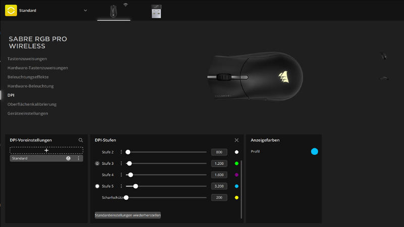404x227 pixels.
Task: Click the default marker icon on Standard preset
Action: 68,158
